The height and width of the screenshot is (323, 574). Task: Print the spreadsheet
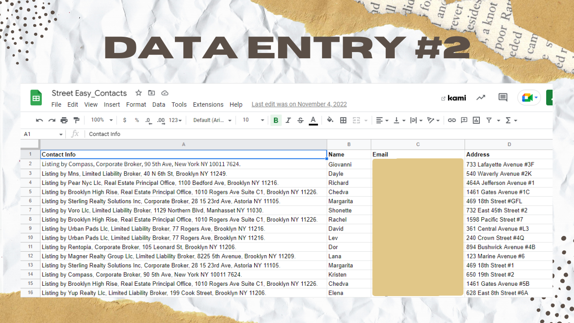[x=64, y=120]
